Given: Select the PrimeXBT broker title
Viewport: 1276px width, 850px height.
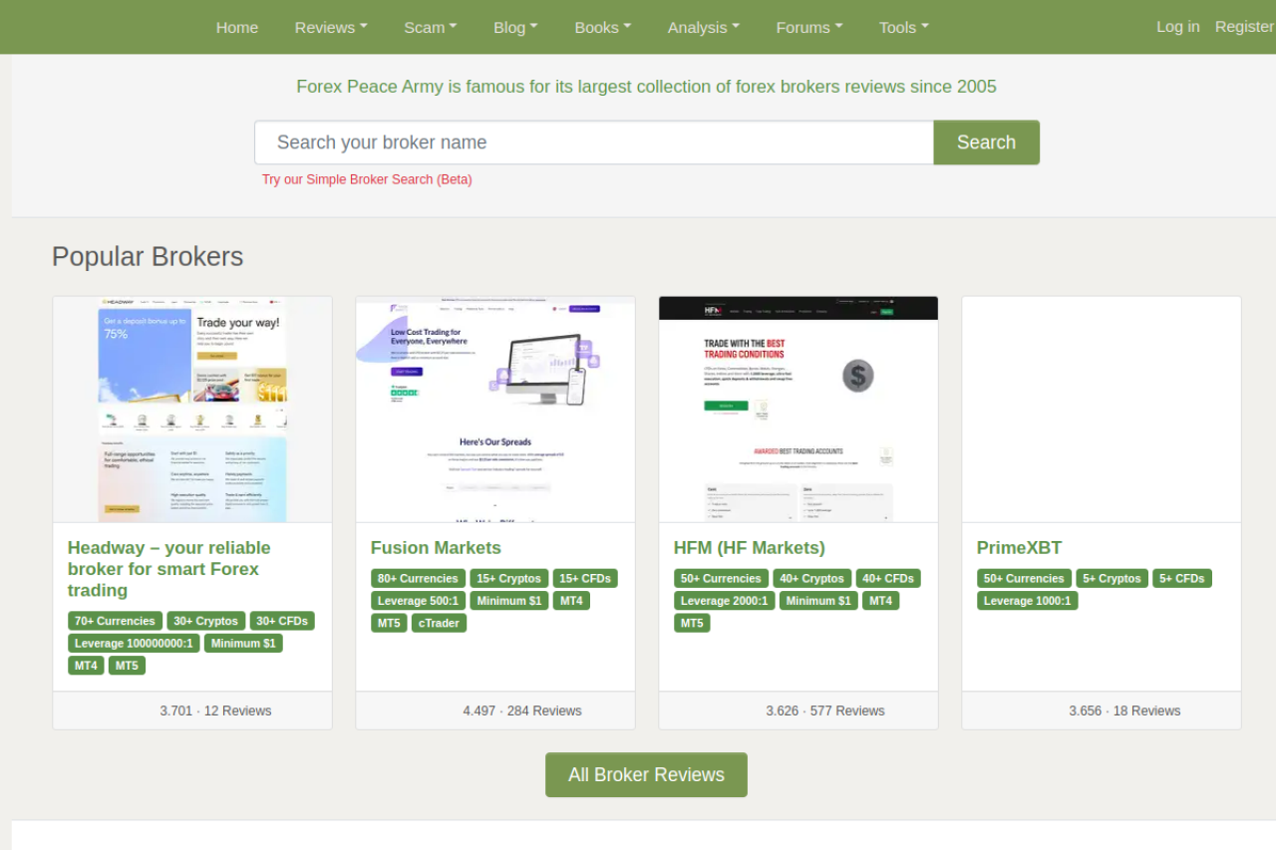Looking at the screenshot, I should 1019,547.
